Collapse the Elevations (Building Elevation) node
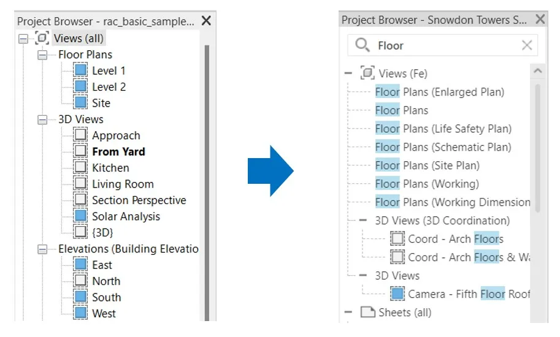 (42, 249)
